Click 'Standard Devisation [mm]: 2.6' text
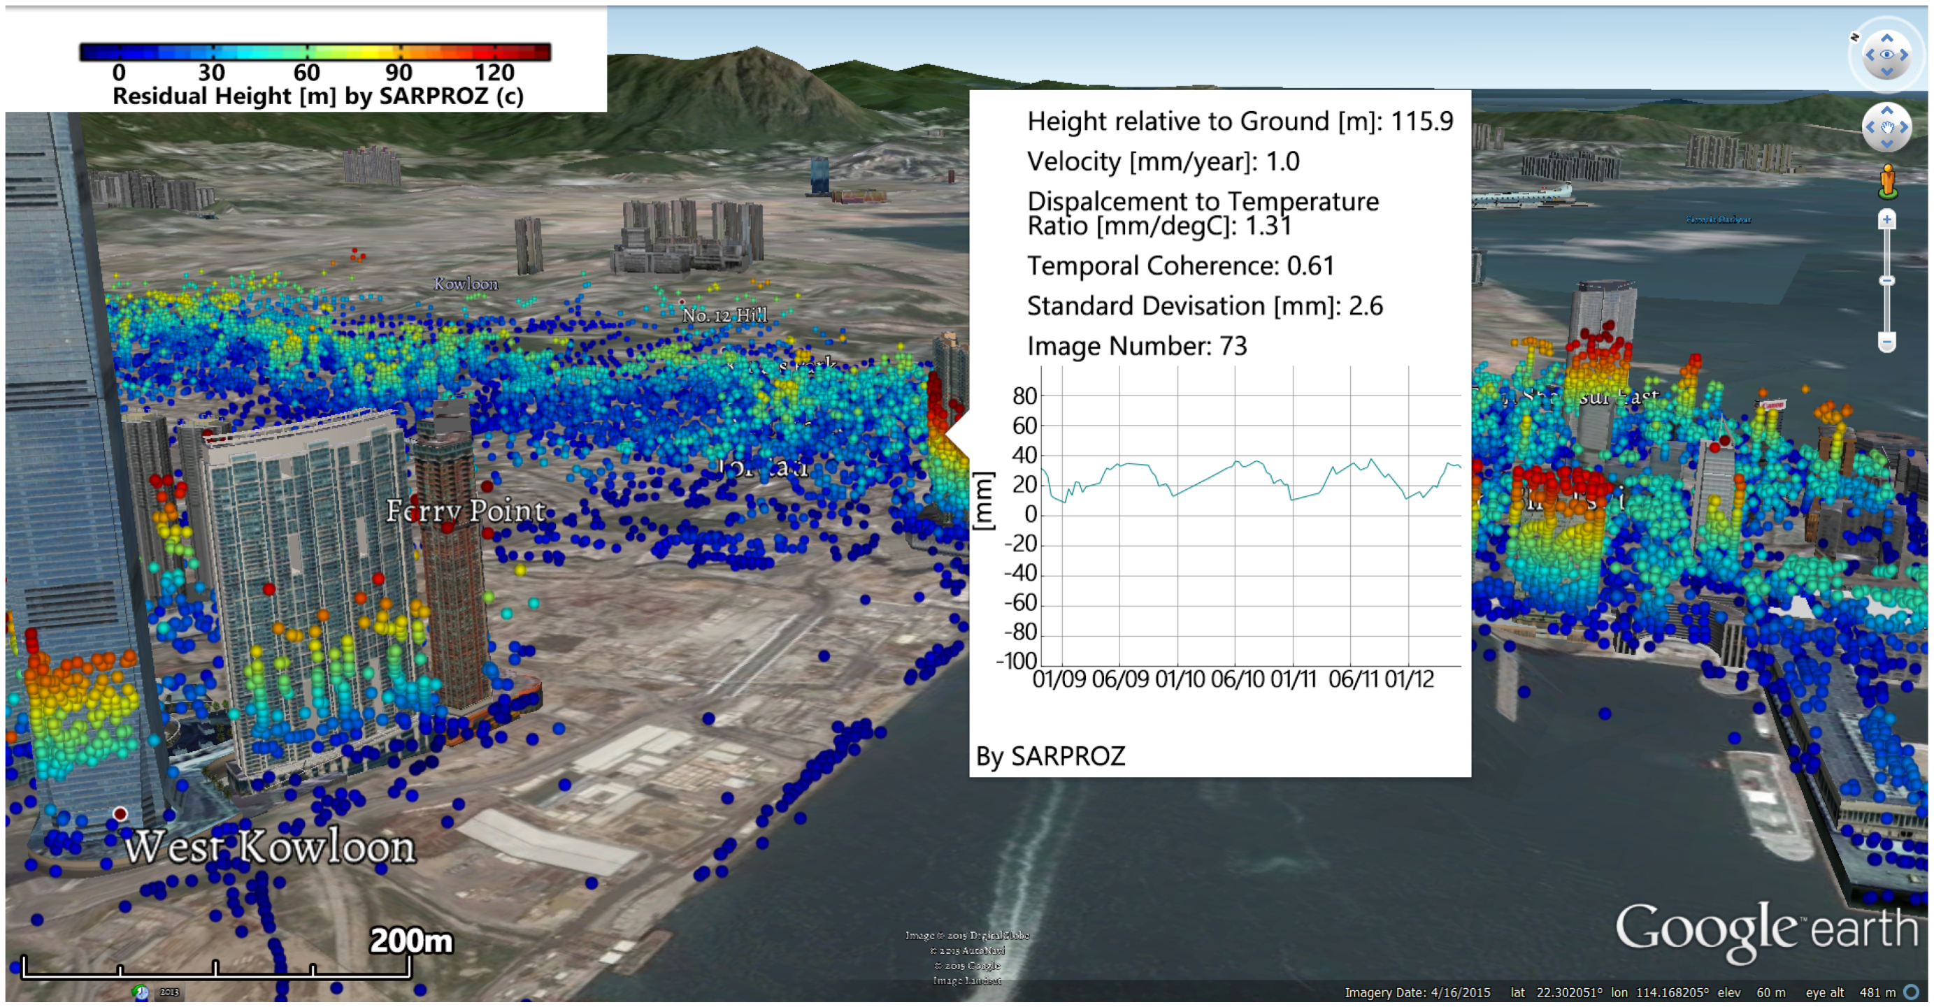This screenshot has height=1007, width=1934. 1204,306
